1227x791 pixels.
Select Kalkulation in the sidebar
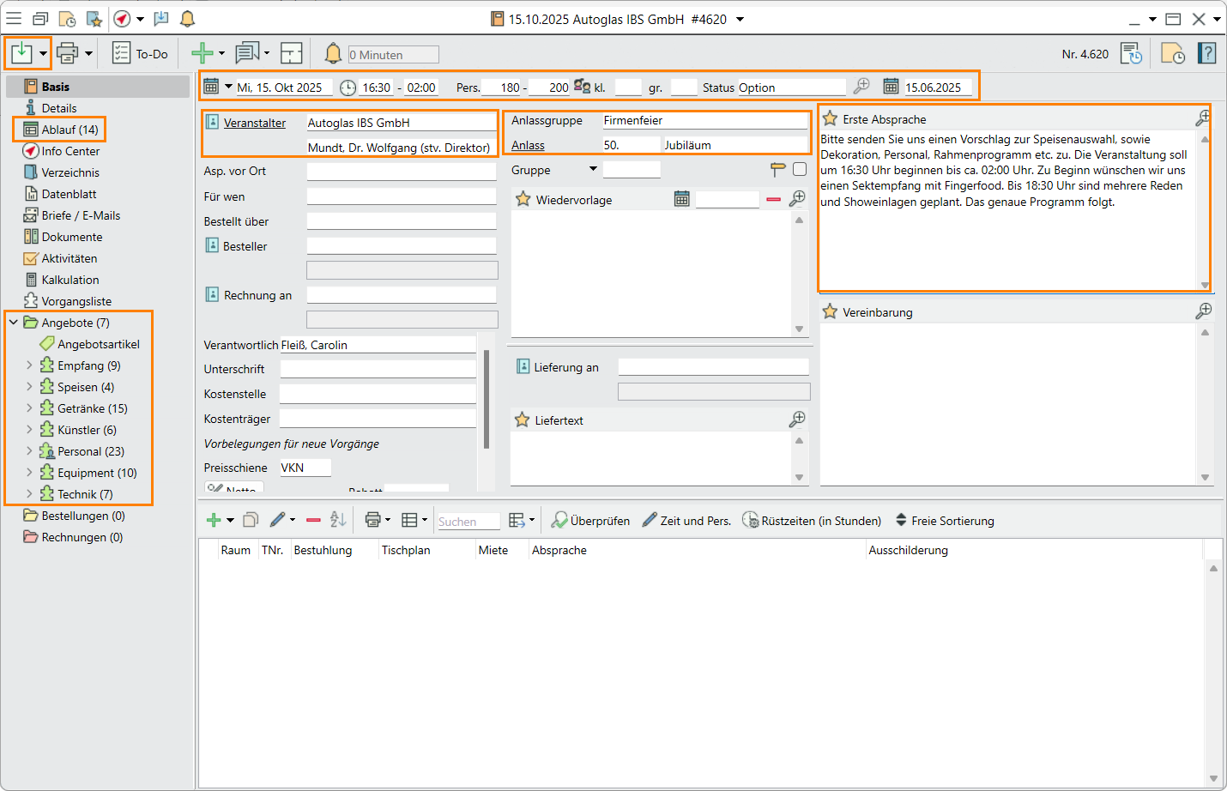pyautogui.click(x=70, y=280)
